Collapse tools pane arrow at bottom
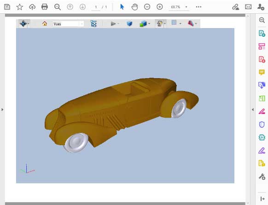Viewport: 268px width, 205px height. pos(262,199)
